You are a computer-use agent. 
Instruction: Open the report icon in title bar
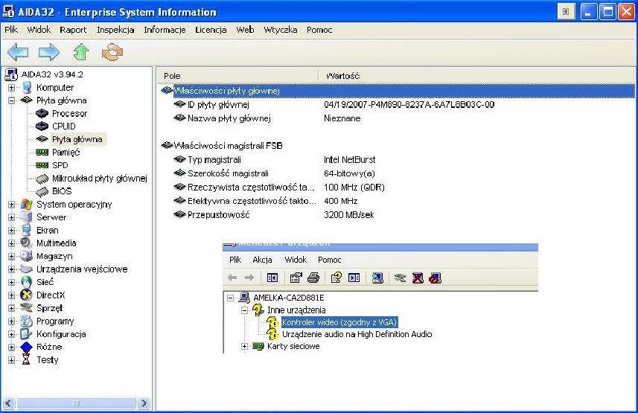[x=566, y=12]
